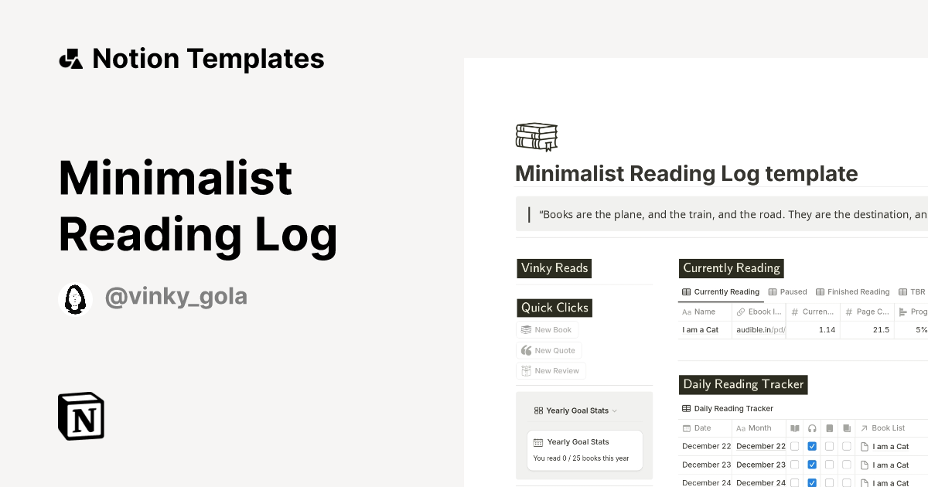Click the quote icon beside New Quote
This screenshot has width=928, height=487.
tap(527, 350)
